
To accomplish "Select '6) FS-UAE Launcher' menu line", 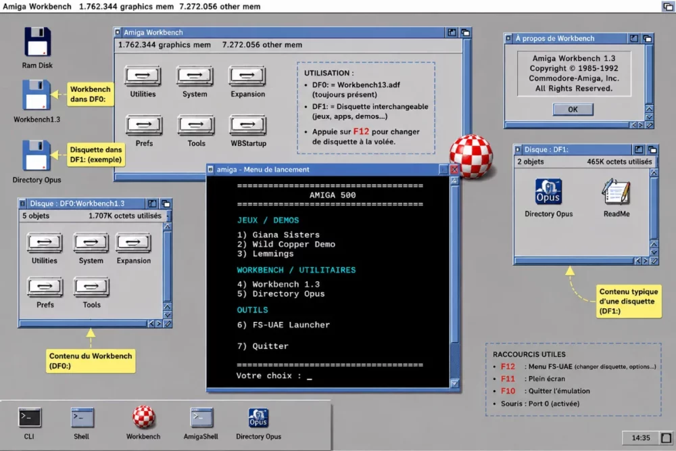I will pos(283,325).
